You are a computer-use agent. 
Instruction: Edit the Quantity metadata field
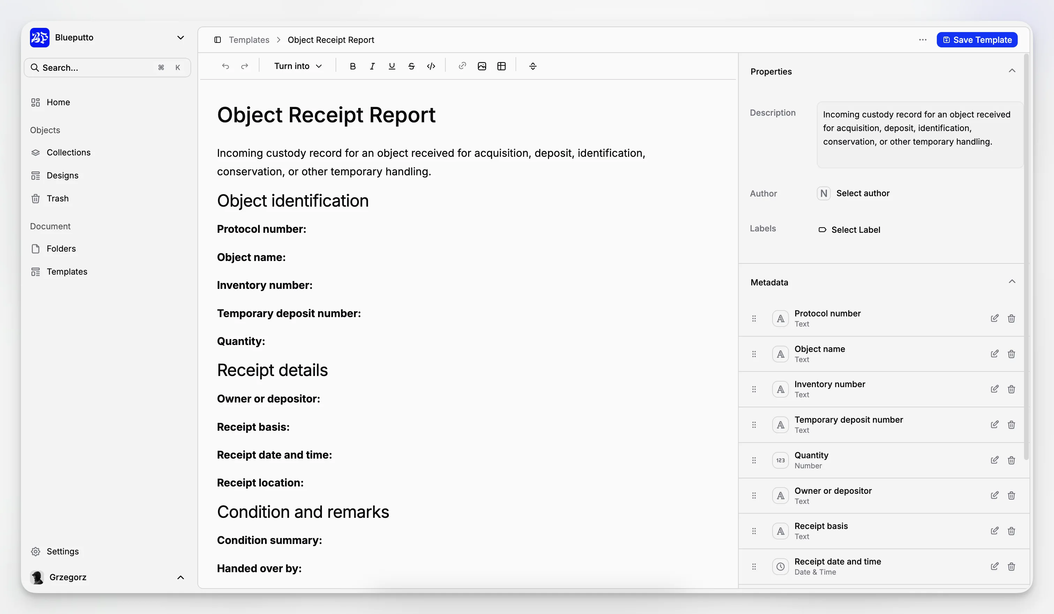tap(995, 460)
